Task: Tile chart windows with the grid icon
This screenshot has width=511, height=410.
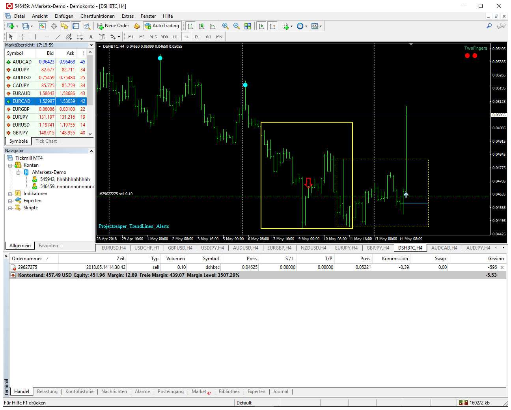Action: pos(248,26)
